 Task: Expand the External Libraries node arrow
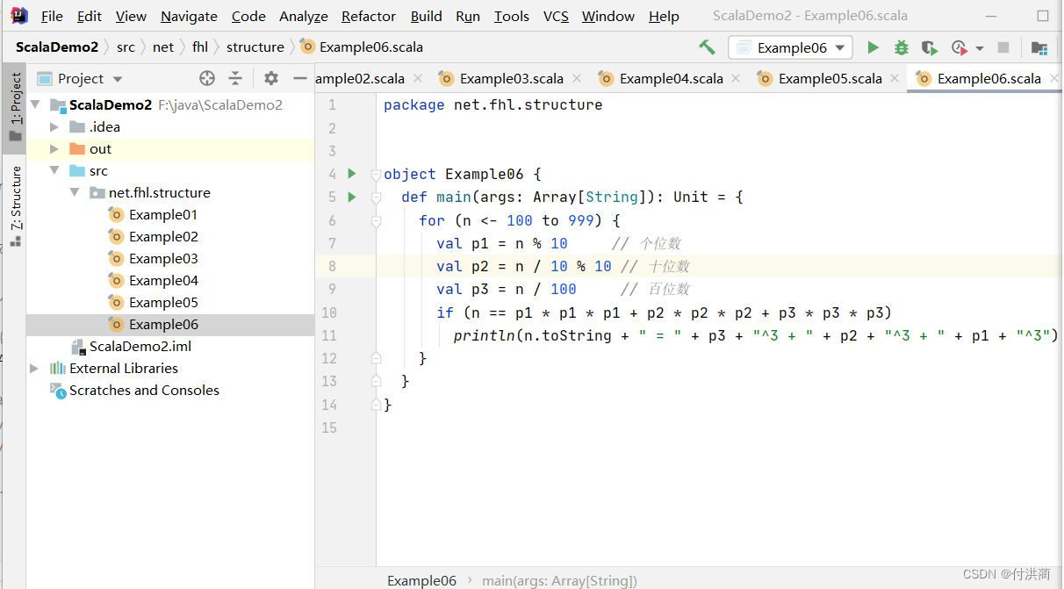(35, 368)
